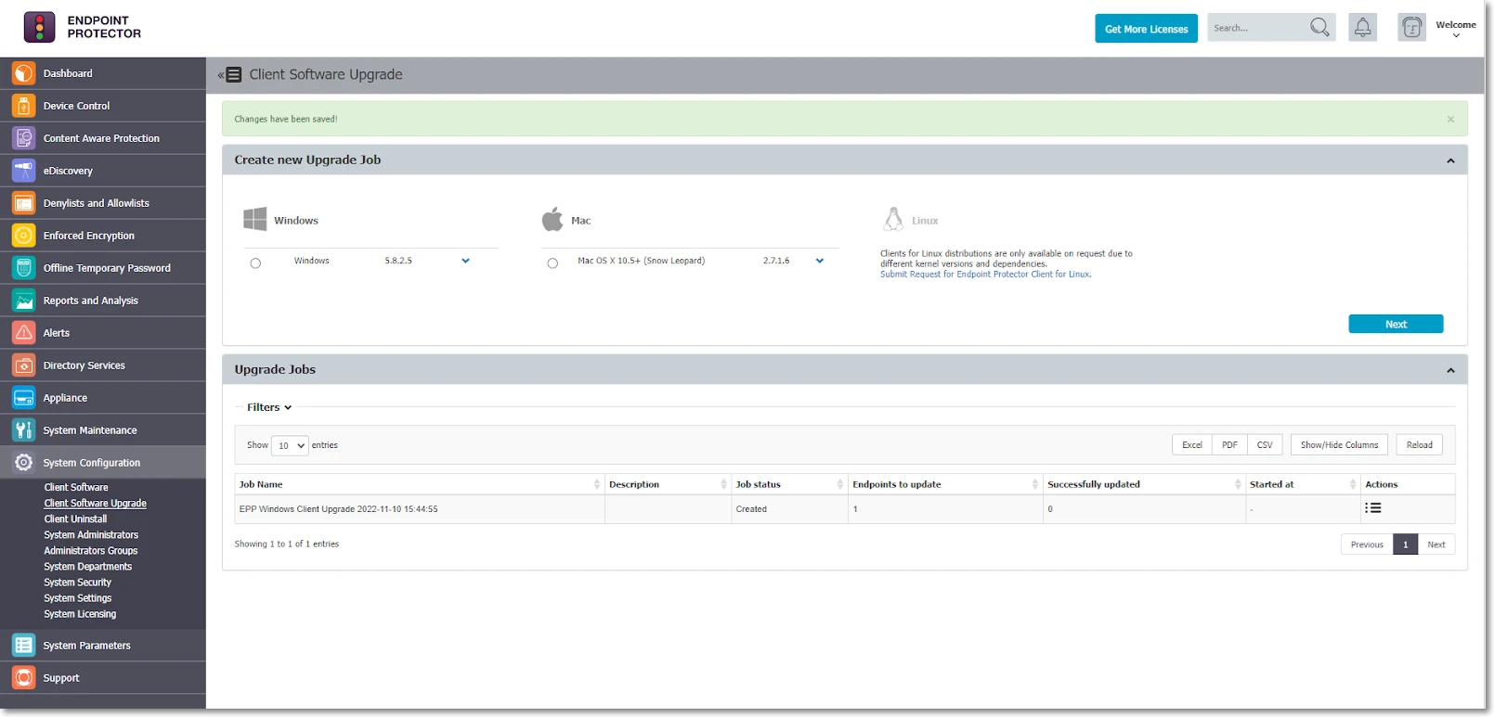Reload the Upgrade Jobs table

[1419, 445]
